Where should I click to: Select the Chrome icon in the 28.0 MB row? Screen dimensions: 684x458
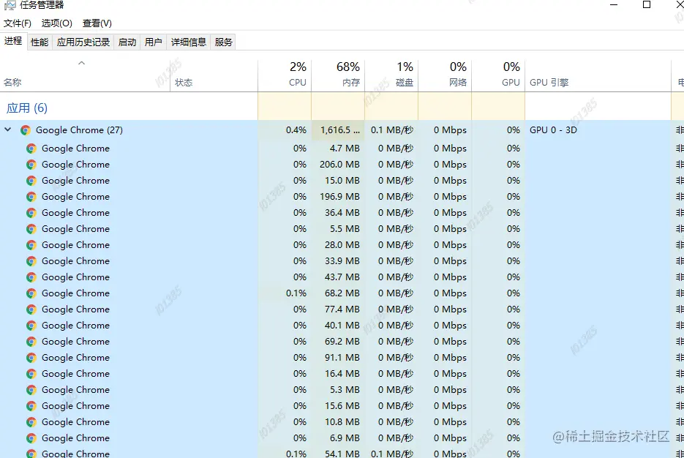pos(31,245)
